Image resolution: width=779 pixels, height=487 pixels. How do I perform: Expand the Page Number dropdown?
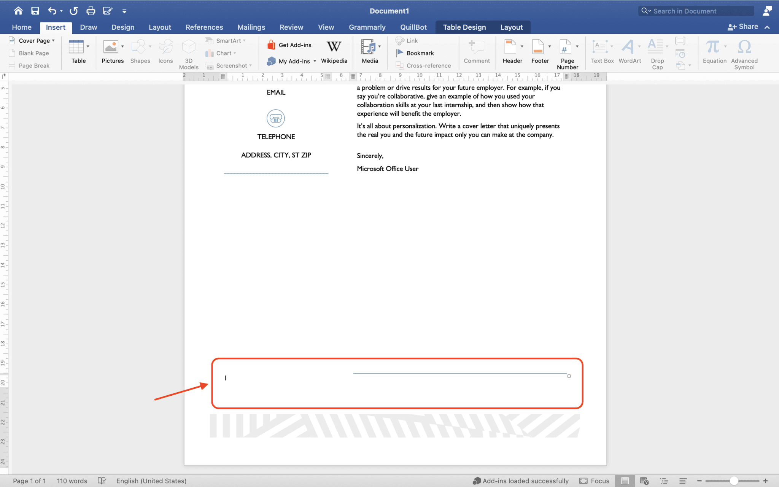coord(577,46)
